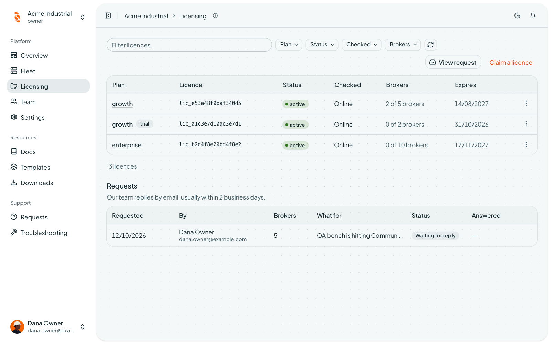This screenshot has height=344, width=551.
Task: Click "0 of 10 brokers" cell
Action: (407, 145)
